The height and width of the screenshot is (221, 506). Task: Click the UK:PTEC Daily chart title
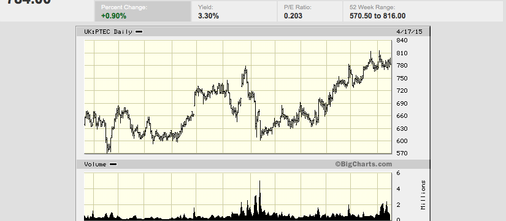click(x=108, y=32)
